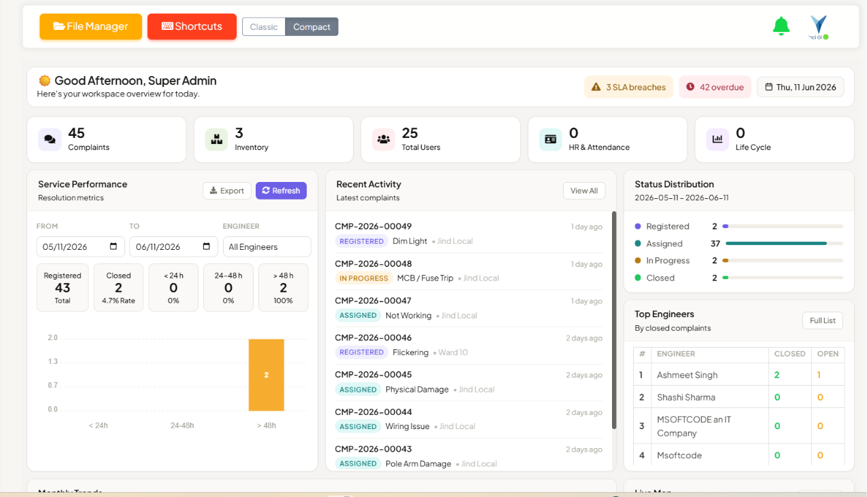Click the orange >48h chart bar
Image resolution: width=867 pixels, height=497 pixels.
pyautogui.click(x=266, y=375)
